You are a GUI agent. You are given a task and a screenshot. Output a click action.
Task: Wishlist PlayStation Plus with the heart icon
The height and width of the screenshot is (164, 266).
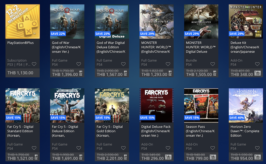click(x=34, y=64)
